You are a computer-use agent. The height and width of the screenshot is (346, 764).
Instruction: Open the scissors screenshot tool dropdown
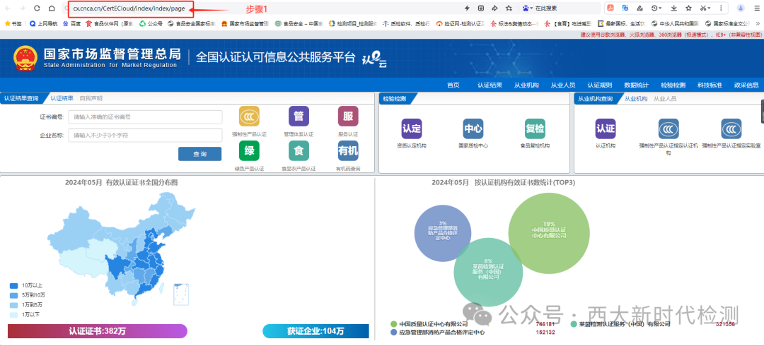pos(705,8)
